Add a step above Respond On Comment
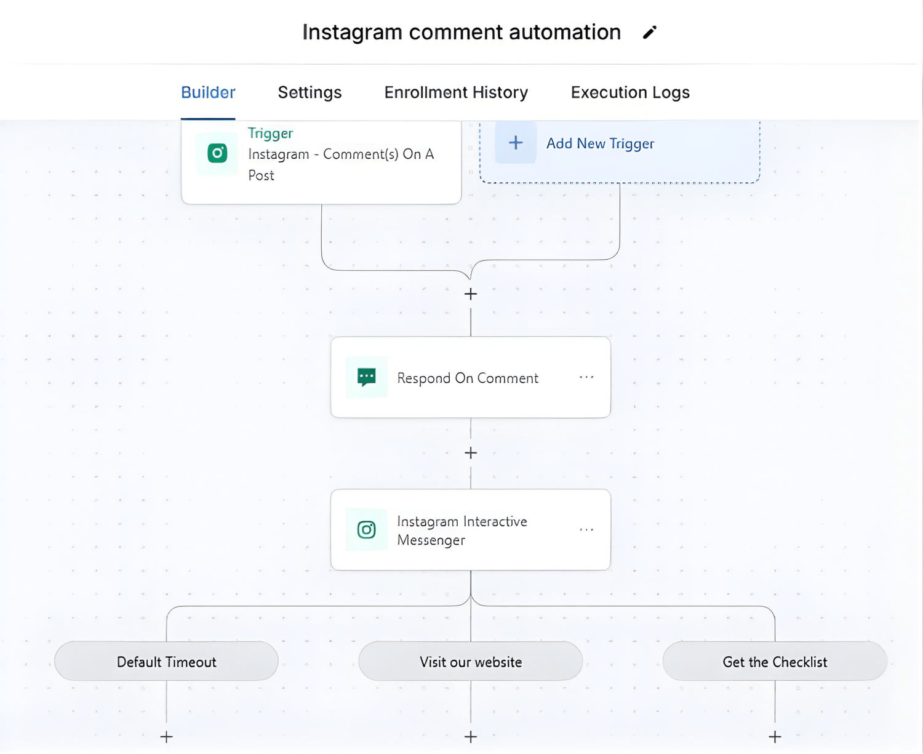 click(x=471, y=294)
